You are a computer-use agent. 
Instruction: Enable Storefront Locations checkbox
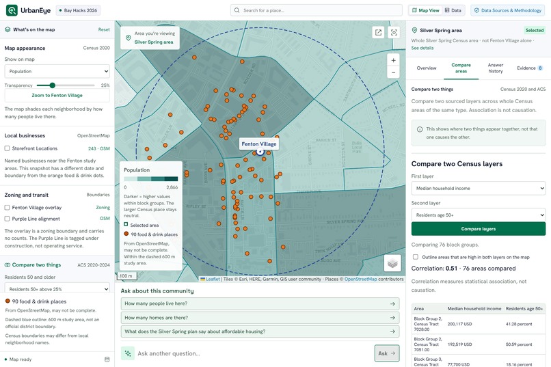(7, 148)
